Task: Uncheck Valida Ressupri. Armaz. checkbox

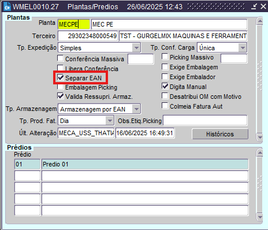Action: coord(61,96)
